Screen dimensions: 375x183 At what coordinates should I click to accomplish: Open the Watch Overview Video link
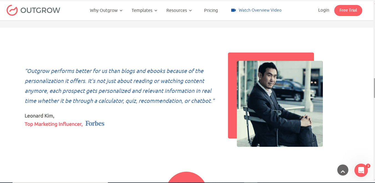click(260, 10)
